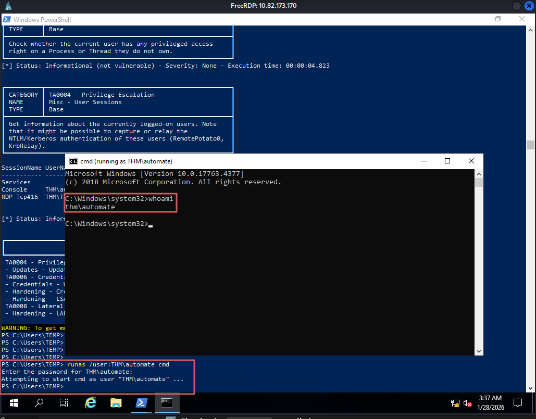Launch Internet Explorer from the taskbar

pos(90,402)
